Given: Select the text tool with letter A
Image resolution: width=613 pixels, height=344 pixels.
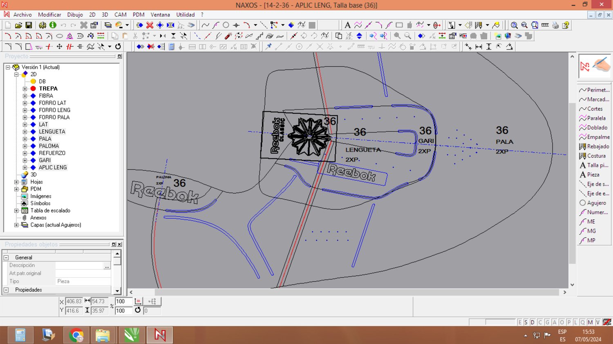Looking at the screenshot, I should click(347, 25).
